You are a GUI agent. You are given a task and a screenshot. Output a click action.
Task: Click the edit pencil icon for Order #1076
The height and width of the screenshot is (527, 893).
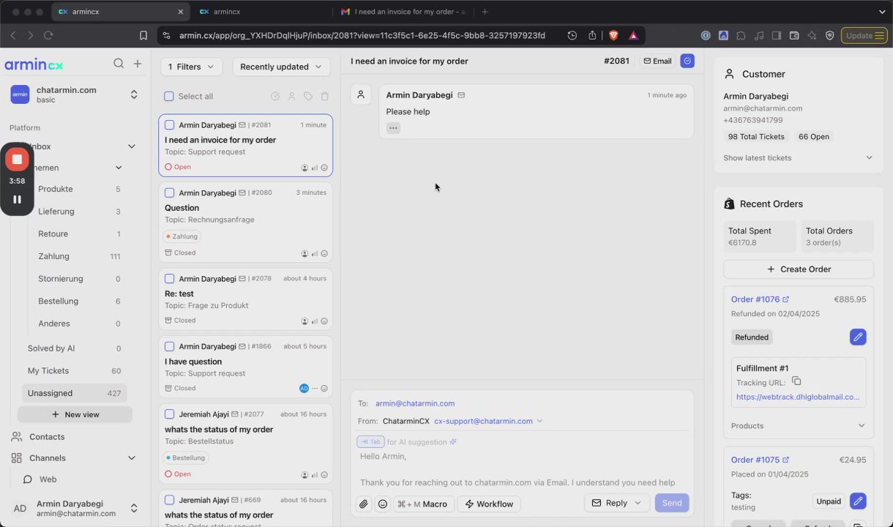pyautogui.click(x=858, y=337)
